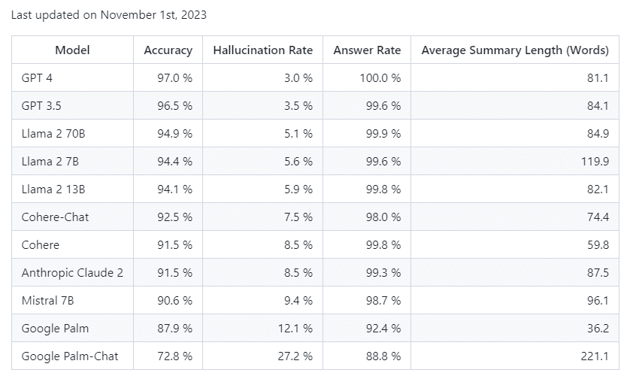
Task: Select the Llama 2 7B cell
Action: point(49,162)
